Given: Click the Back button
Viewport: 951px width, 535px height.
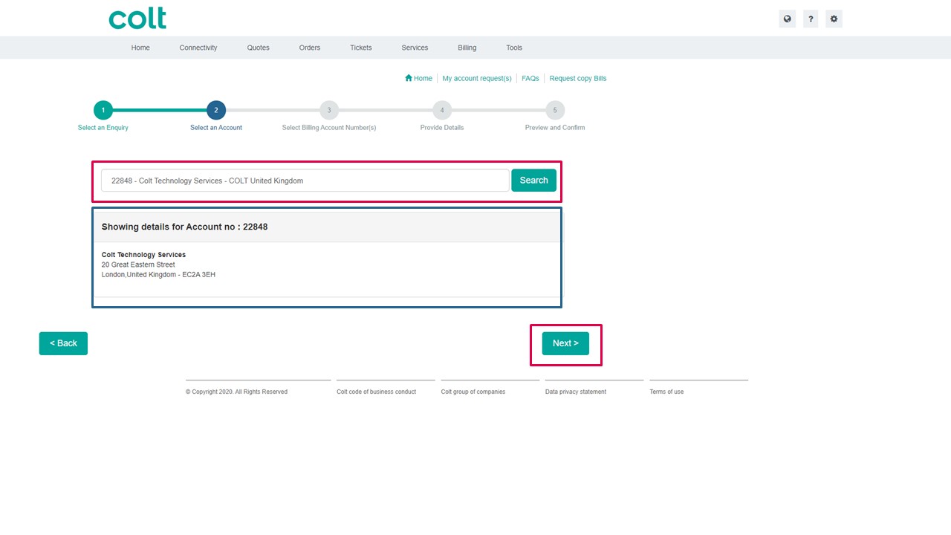Looking at the screenshot, I should (x=63, y=343).
